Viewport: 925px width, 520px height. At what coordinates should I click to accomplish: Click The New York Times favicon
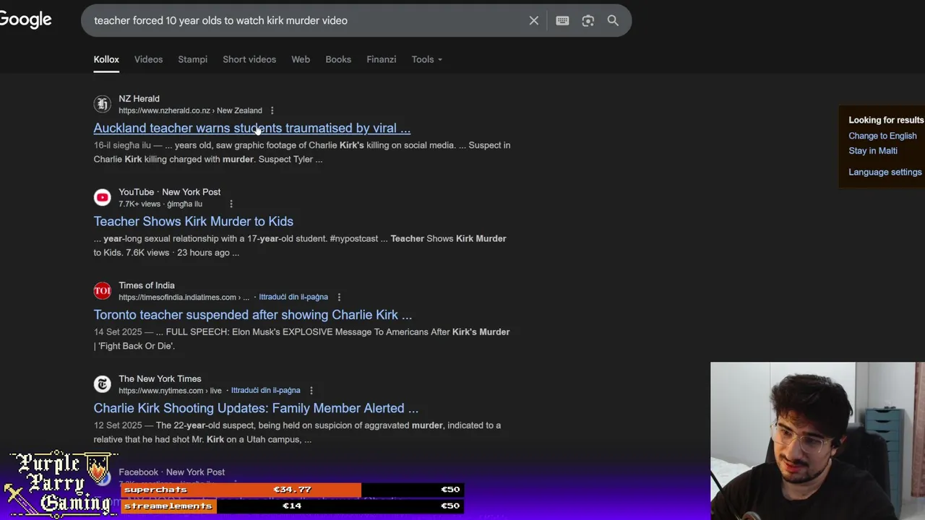click(102, 384)
